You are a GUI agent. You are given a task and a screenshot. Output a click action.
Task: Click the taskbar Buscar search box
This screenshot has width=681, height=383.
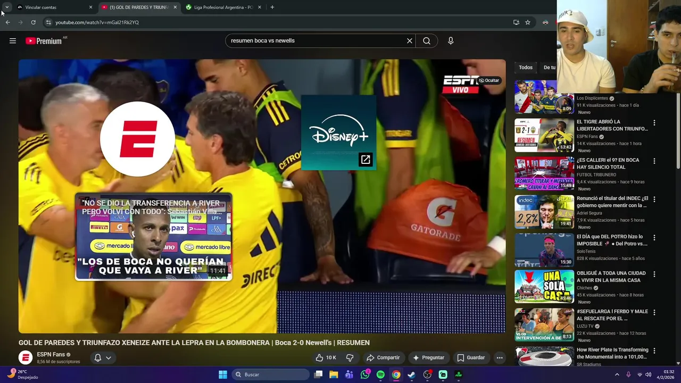tap(271, 374)
